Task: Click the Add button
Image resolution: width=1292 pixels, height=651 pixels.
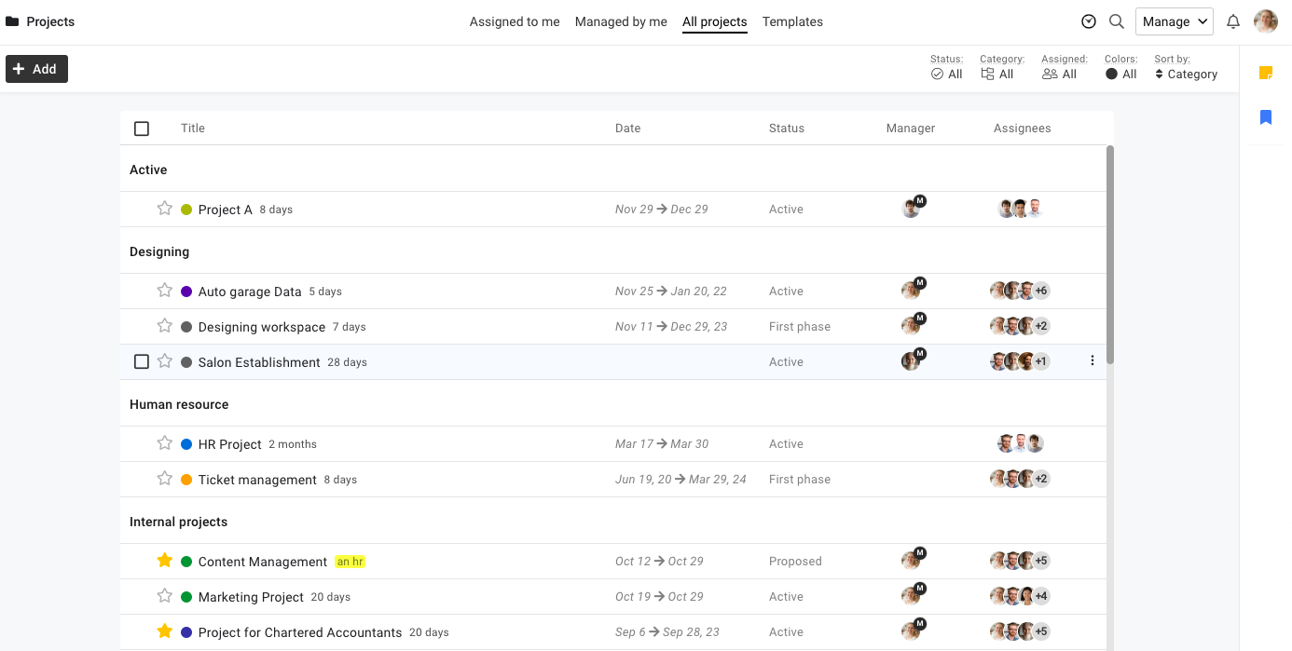Action: (x=36, y=69)
